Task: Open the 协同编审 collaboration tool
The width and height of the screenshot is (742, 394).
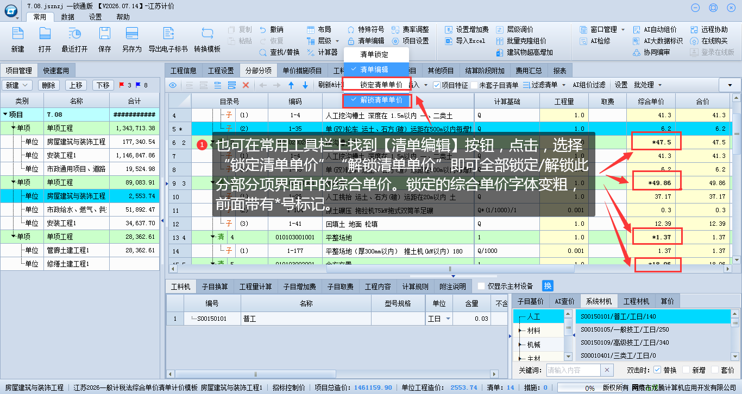Action: (x=652, y=52)
